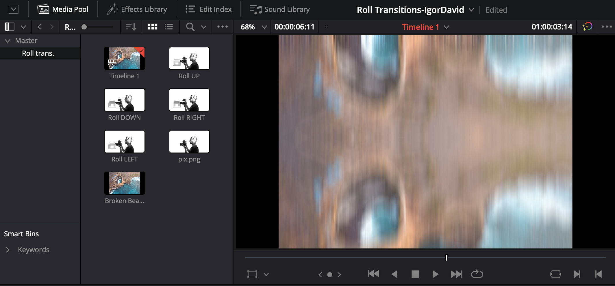Select the Roll DOWN clip
The width and height of the screenshot is (615, 286).
click(125, 100)
